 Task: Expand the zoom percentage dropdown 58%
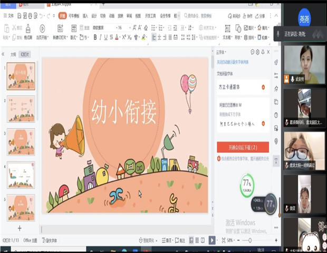click(x=231, y=240)
